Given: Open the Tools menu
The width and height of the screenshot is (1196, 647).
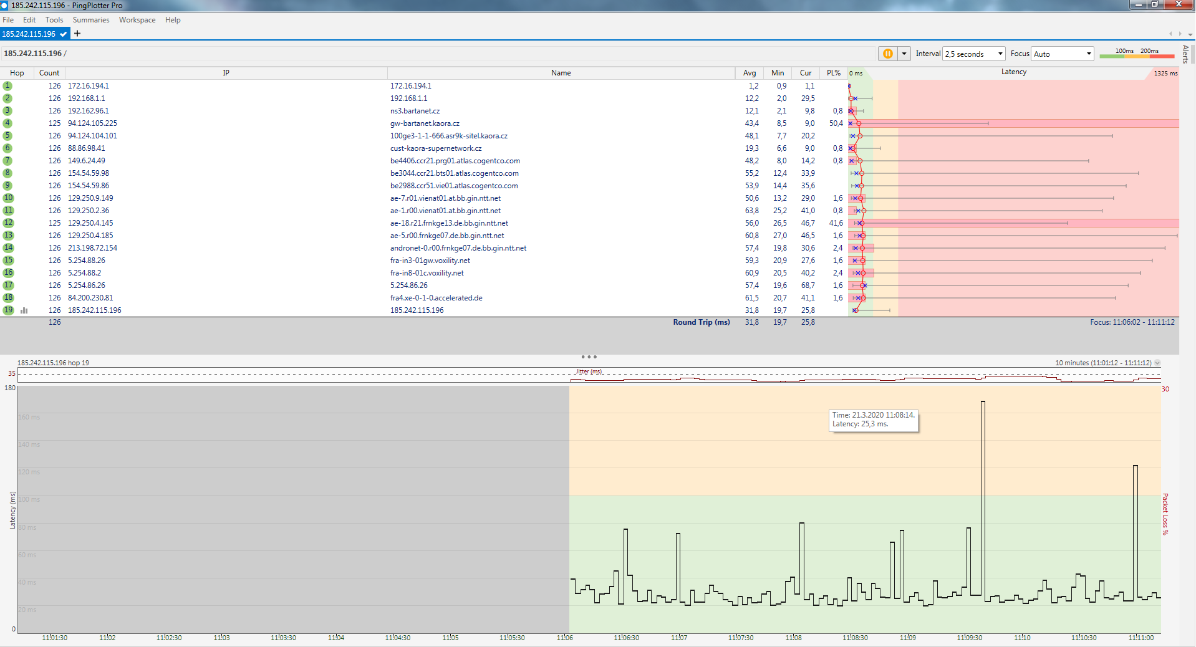Looking at the screenshot, I should pos(54,20).
